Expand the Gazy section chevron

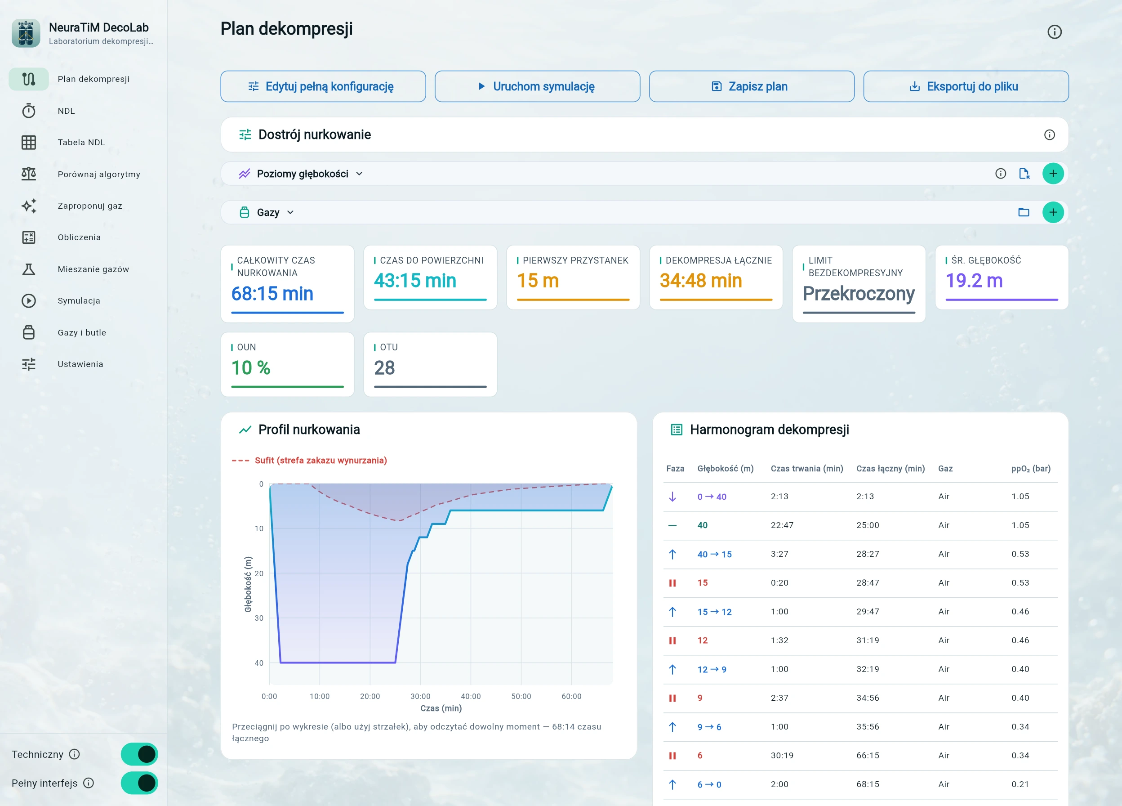point(290,212)
